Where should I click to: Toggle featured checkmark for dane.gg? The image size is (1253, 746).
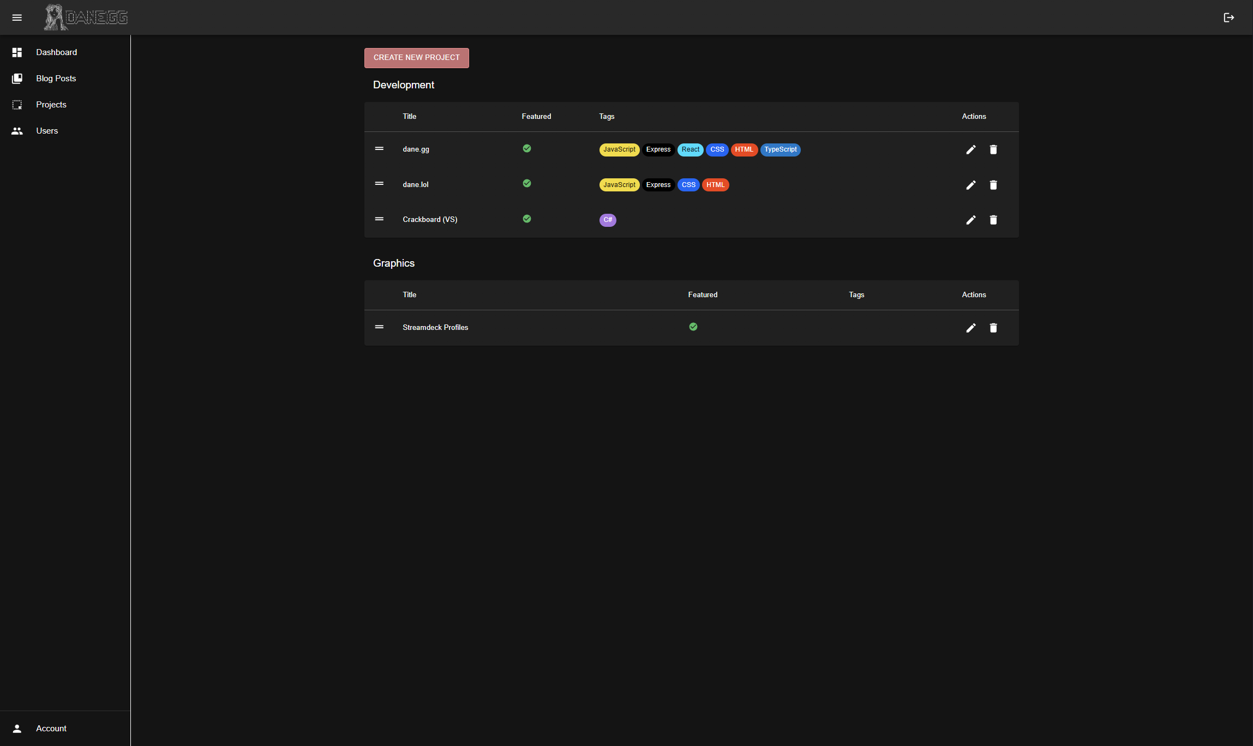click(526, 148)
